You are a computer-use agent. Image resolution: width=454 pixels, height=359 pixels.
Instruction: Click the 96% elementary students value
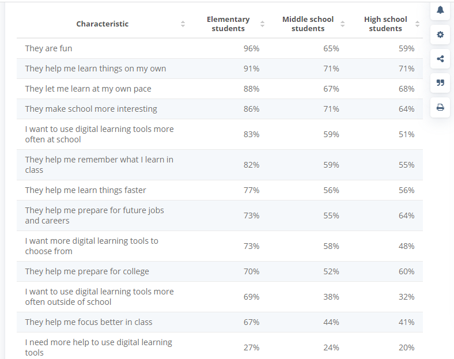[x=251, y=48]
